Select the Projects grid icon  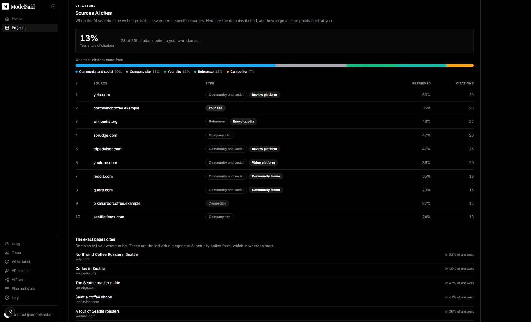[7, 28]
